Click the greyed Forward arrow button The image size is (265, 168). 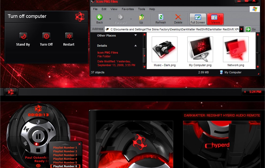(x=120, y=19)
